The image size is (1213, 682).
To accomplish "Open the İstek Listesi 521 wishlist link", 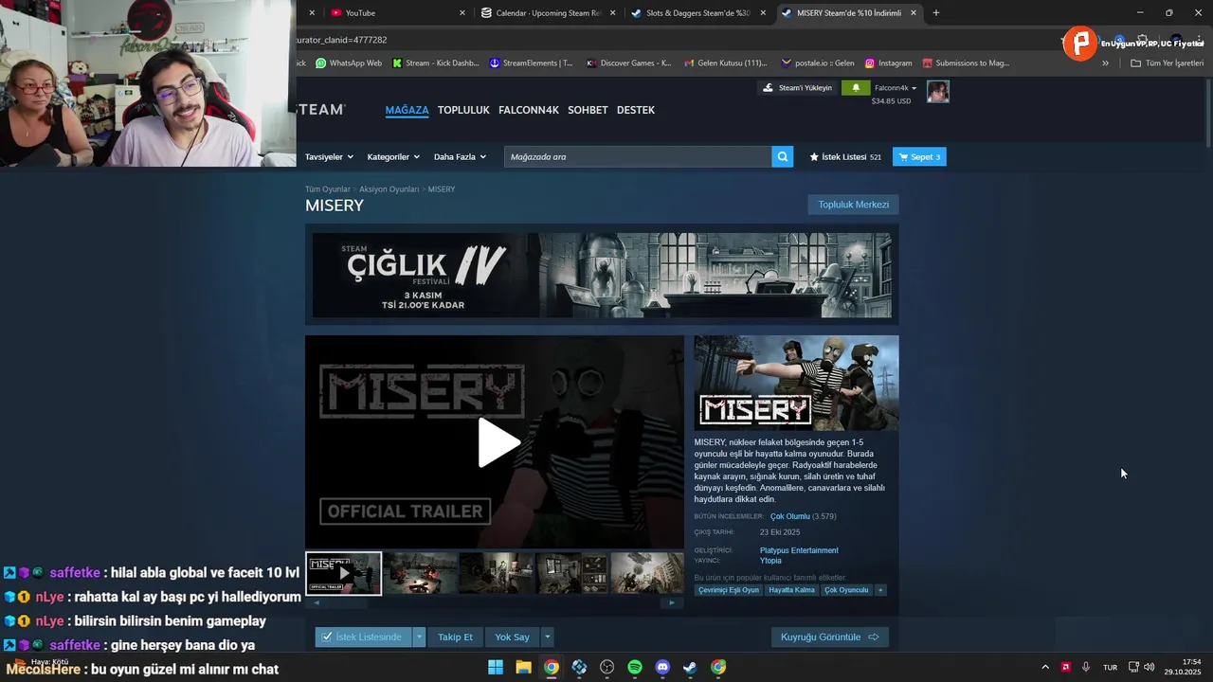I will [x=845, y=156].
